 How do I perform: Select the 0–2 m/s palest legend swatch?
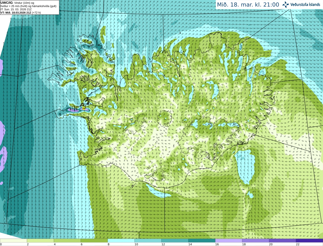click(x=13, y=240)
